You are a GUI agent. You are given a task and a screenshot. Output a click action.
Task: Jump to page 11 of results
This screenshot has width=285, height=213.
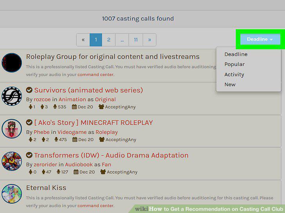[x=136, y=40]
